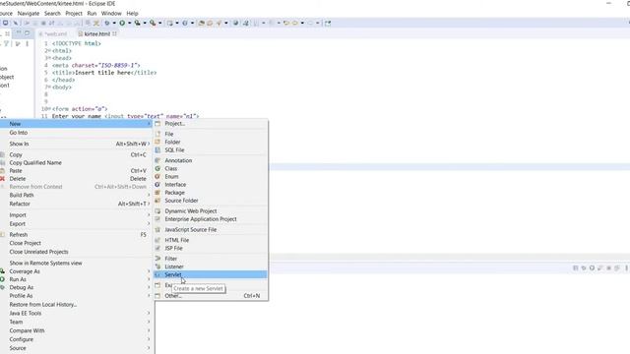This screenshot has width=630, height=354.
Task: Expand the Show In submenu arrow
Action: [149, 144]
